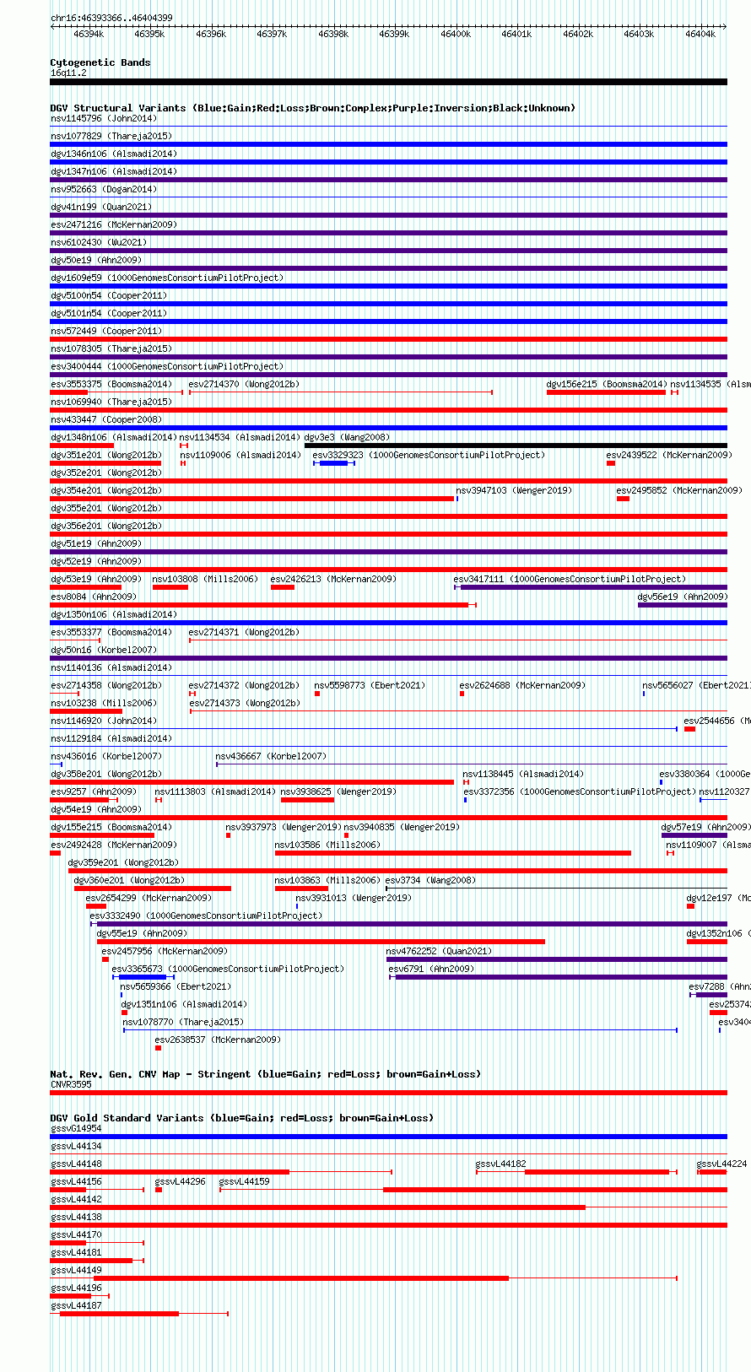Select the Cytogenetic Bands track title
751x1372 pixels.
pyautogui.click(x=100, y=62)
